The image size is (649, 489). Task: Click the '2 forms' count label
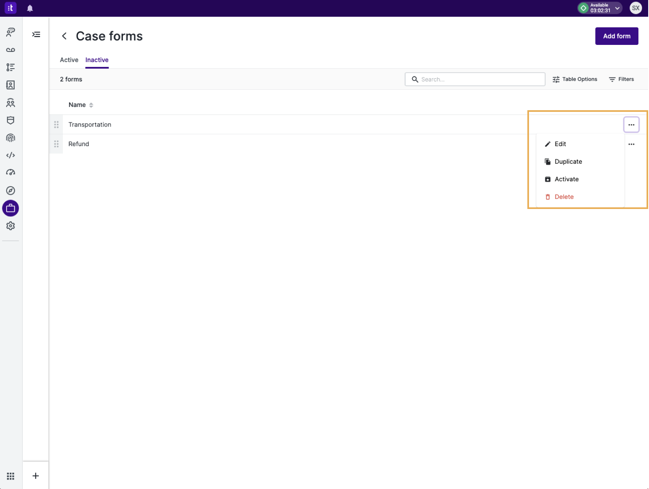click(x=71, y=79)
